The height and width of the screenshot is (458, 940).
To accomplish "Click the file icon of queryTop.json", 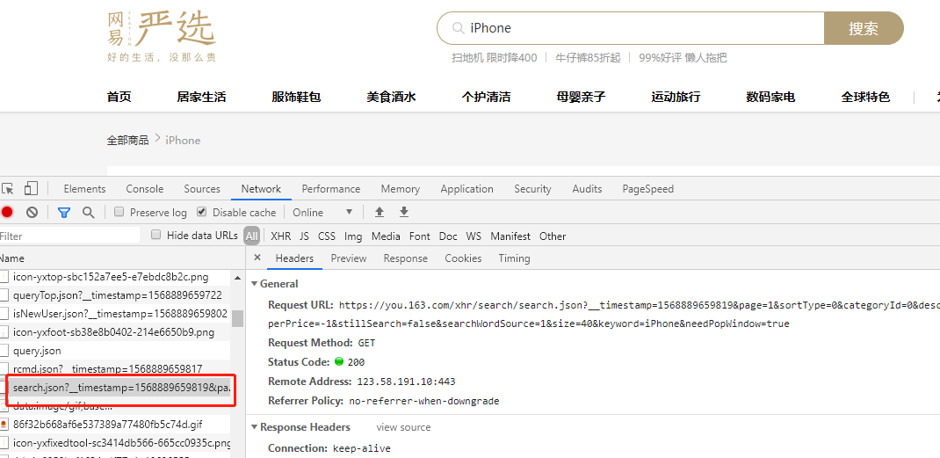I will (4, 294).
